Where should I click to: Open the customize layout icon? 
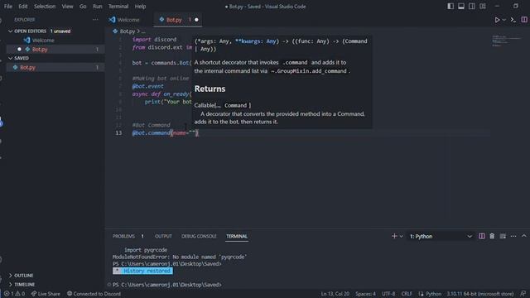[483, 7]
